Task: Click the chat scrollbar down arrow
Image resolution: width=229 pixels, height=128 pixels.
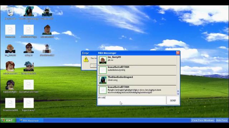Action: click(178, 94)
